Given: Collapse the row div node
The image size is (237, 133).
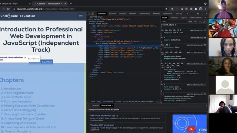Looking at the screenshot, I should 93,37.
